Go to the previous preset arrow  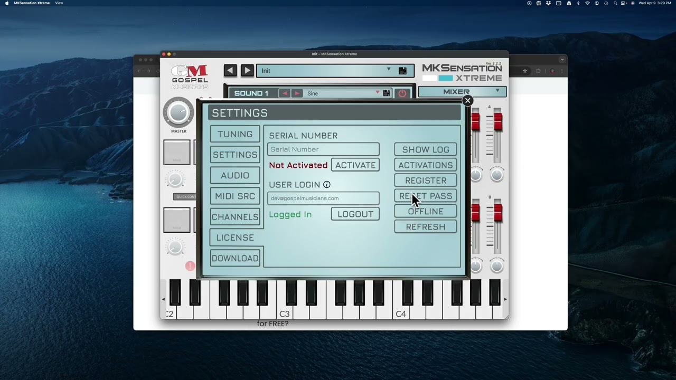[230, 70]
